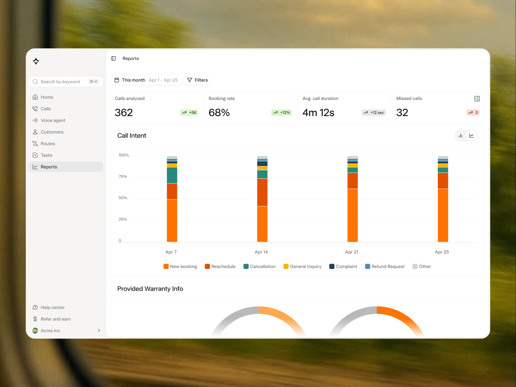Open the Voice agent section
Viewport: 516px width, 387px height.
53,120
